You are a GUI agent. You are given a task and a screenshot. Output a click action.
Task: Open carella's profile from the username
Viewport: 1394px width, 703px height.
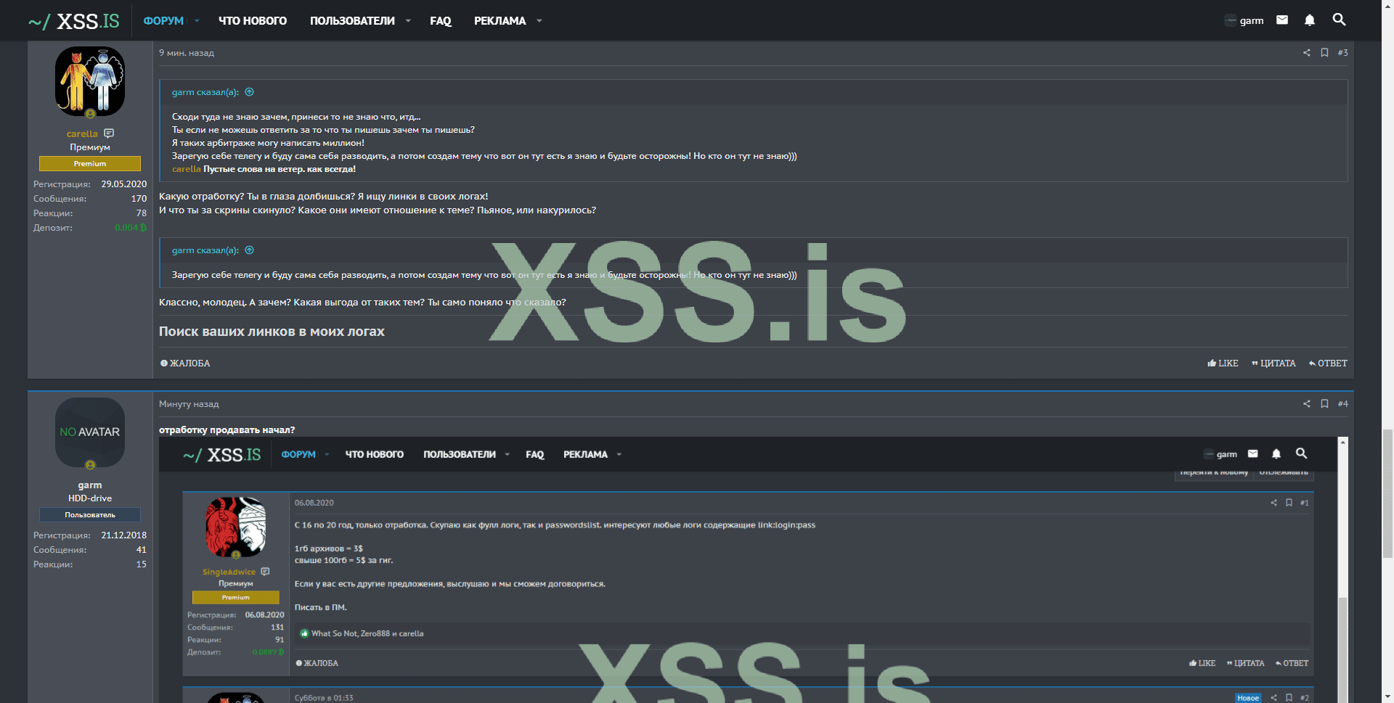coord(82,133)
